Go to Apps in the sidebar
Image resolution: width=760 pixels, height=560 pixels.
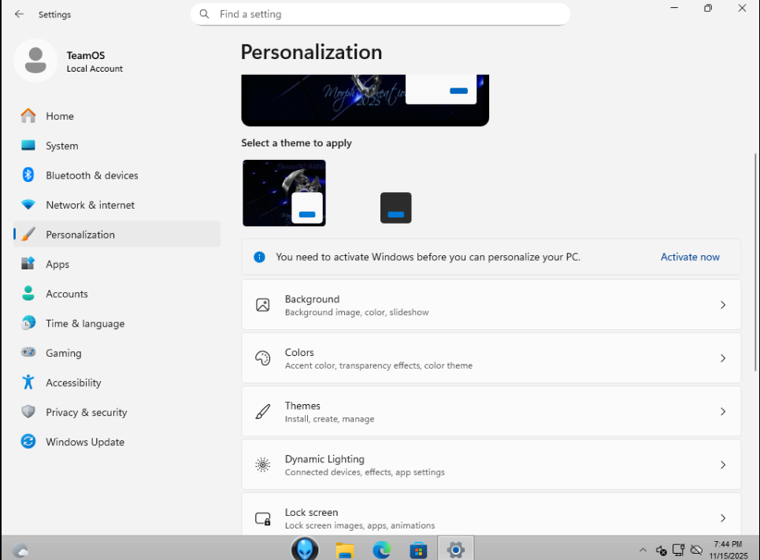(57, 265)
